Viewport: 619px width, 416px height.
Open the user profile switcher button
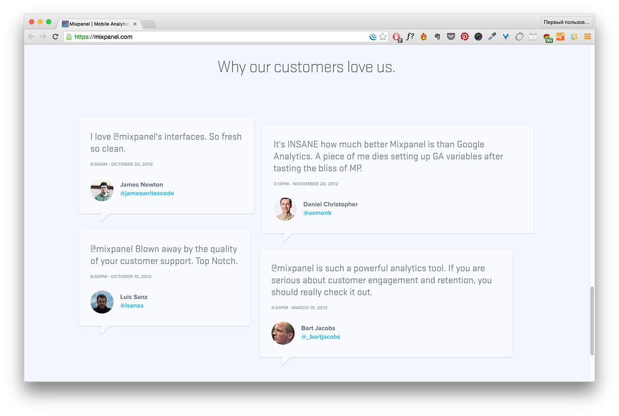(567, 22)
